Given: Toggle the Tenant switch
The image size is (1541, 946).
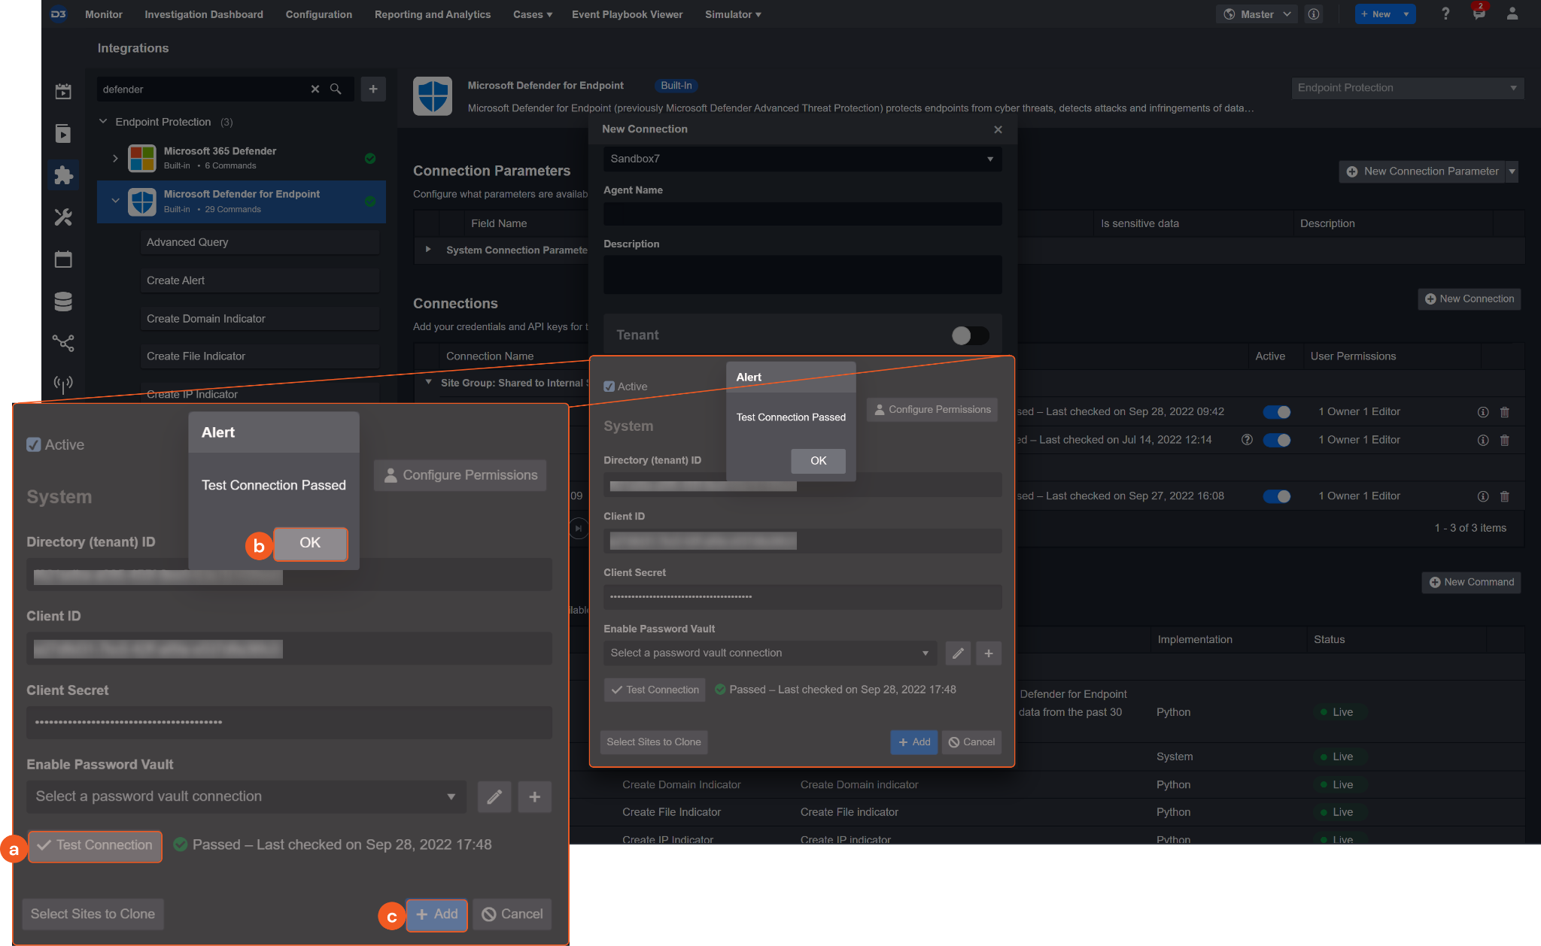Looking at the screenshot, I should [x=969, y=335].
